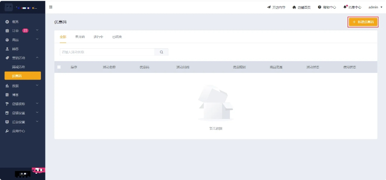Go to 店铺首页 link text
The width and height of the screenshot is (386, 180).
[x=304, y=7]
